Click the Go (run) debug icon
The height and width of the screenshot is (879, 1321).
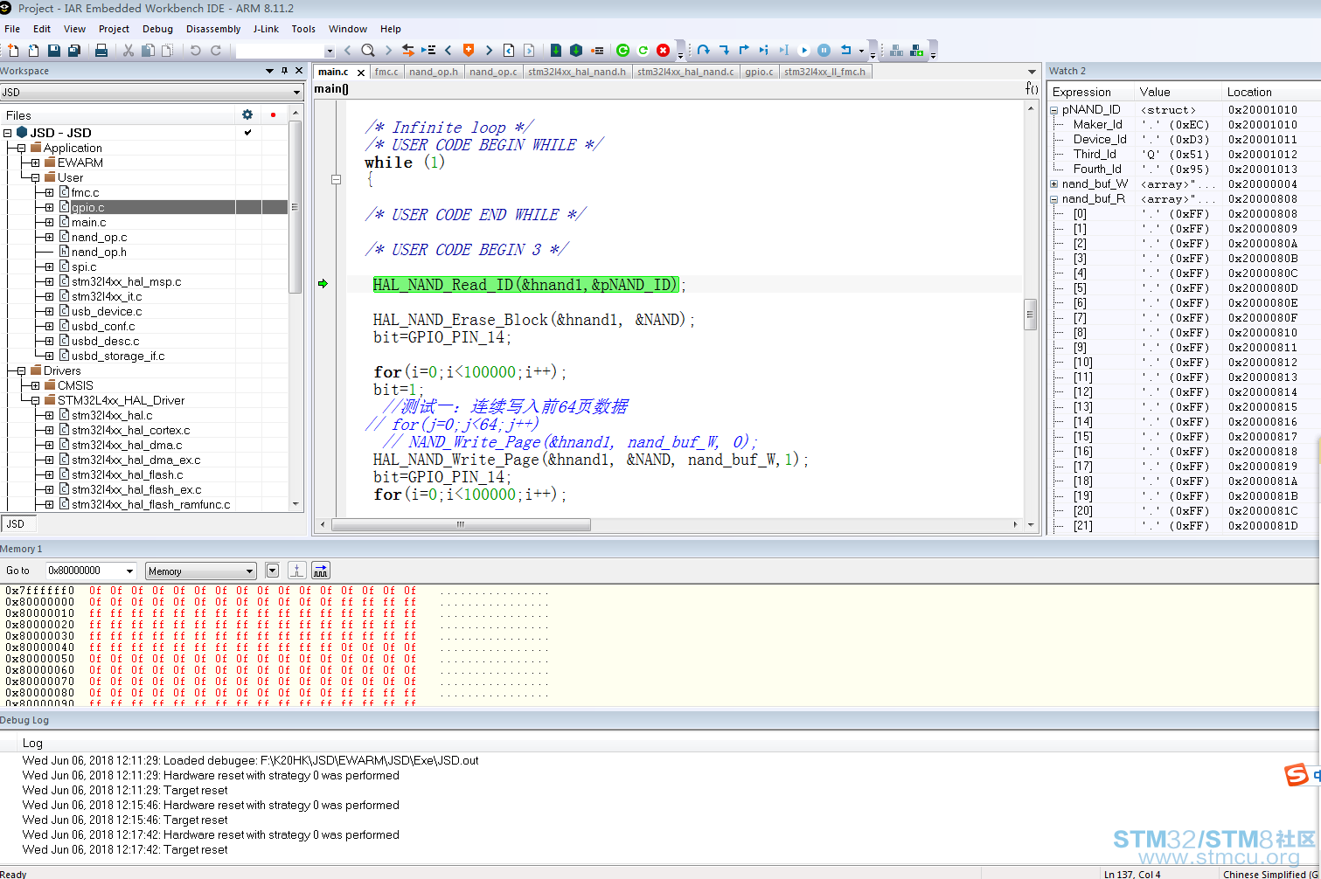click(804, 51)
